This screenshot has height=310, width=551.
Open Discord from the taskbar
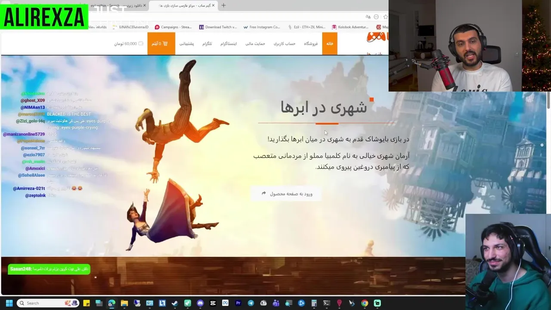pyautogui.click(x=200, y=303)
